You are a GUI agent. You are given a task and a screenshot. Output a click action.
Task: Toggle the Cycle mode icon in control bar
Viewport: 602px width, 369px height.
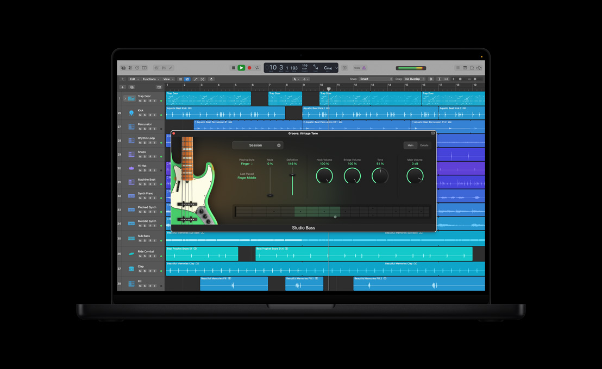click(x=257, y=68)
